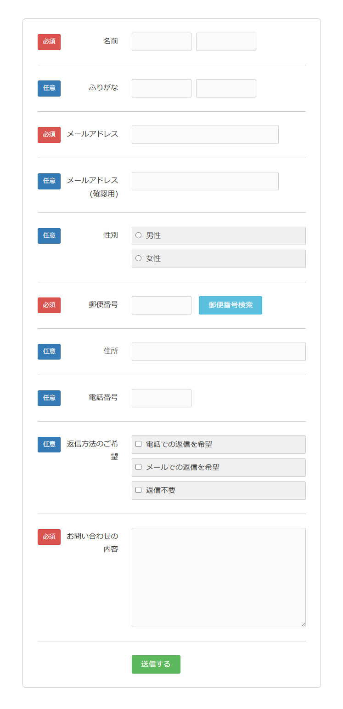Click the first 名前 name input field
This screenshot has width=343, height=709.
coord(161,41)
